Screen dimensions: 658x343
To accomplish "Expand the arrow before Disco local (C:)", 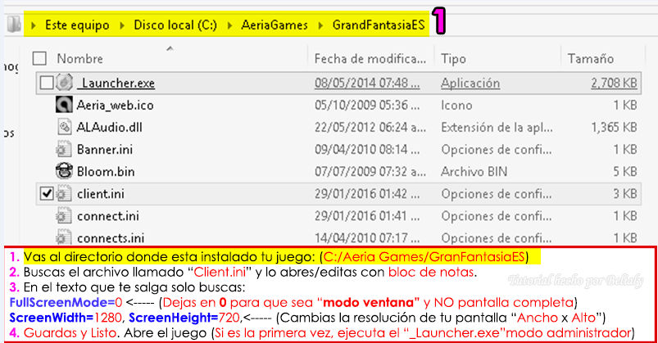I will [x=122, y=25].
